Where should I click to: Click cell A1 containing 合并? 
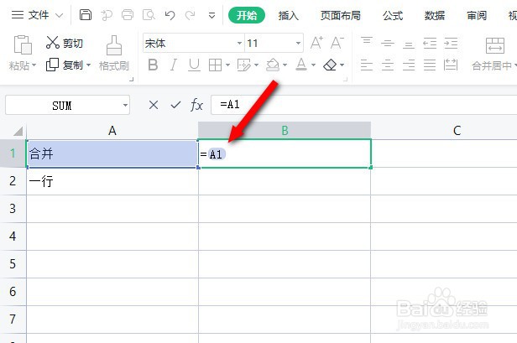pos(112,153)
